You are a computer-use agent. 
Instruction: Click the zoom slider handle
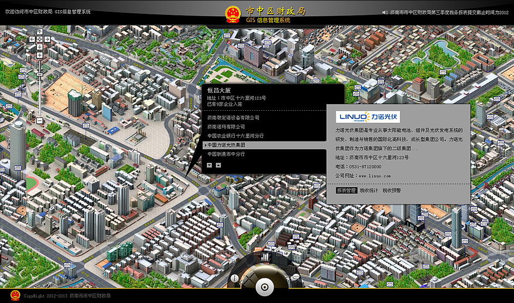[x=39, y=75]
